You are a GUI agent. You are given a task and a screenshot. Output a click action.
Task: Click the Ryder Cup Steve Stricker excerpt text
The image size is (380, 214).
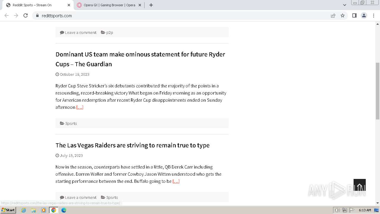pyautogui.click(x=141, y=97)
